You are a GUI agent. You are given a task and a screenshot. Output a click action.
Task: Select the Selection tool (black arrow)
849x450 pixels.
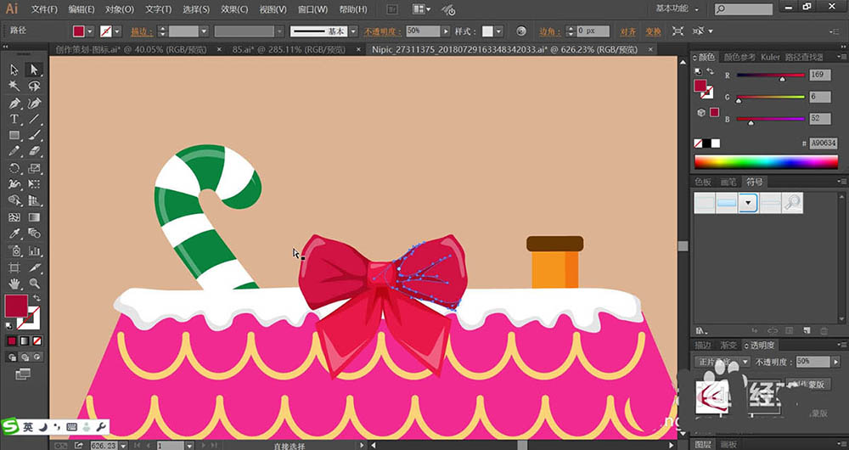[14, 70]
